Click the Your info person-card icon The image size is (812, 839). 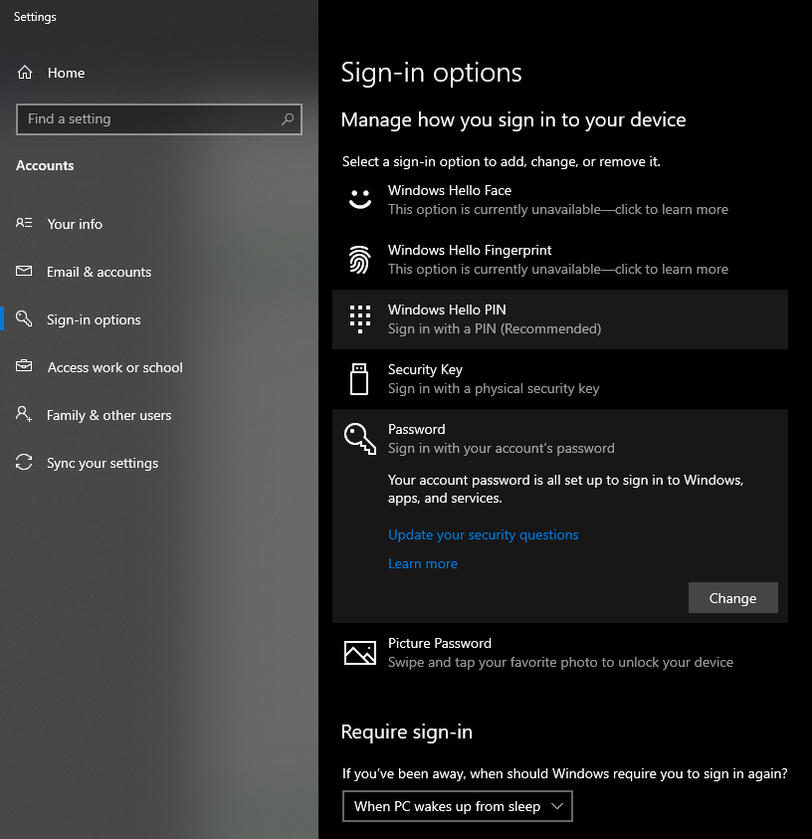point(24,223)
